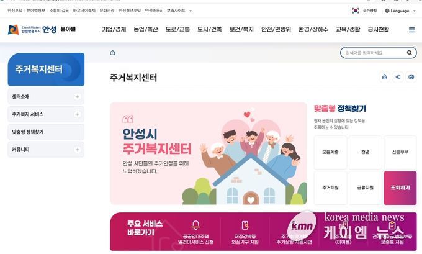The height and width of the screenshot is (254, 422).
Task: Open the hamburger menu icon
Action: coord(411,30)
